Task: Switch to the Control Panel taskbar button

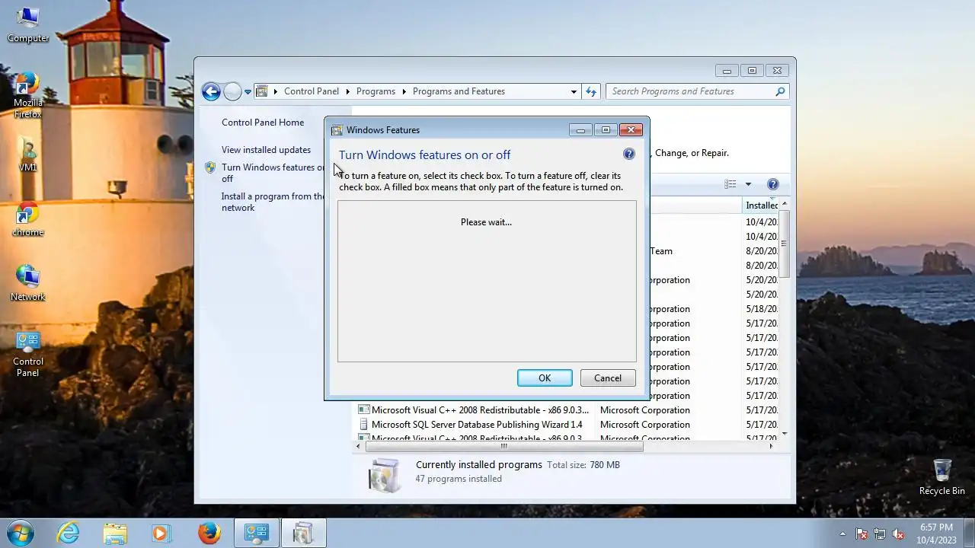Action: pos(256,533)
